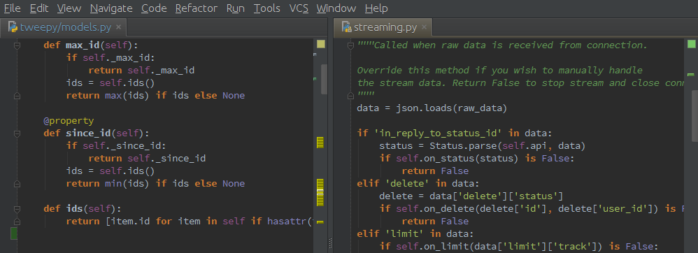Viewport: 698px width, 253px height.
Task: Click fold end marker at return min(ids) line
Action: [17, 184]
